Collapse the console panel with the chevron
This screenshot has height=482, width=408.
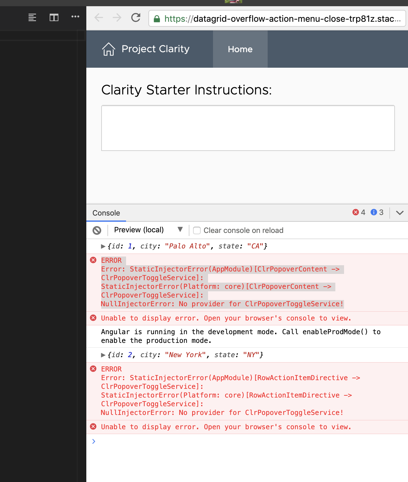400,213
